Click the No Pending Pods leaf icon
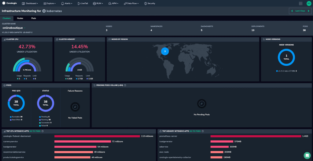Screen dimensions: 313x161 (202, 104)
